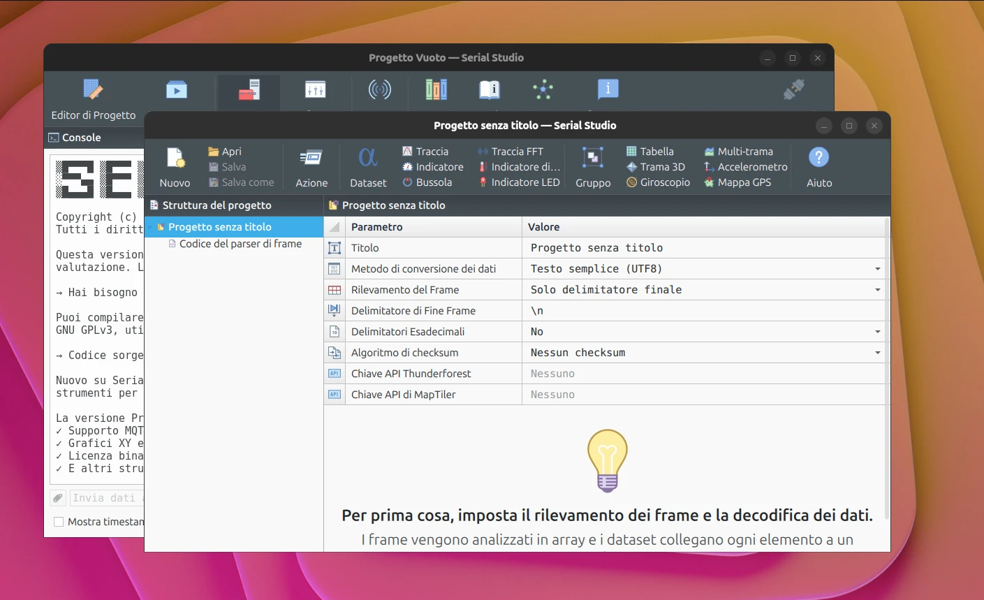Add a Bussola widget
Screen dimensions: 984x600
pos(427,182)
